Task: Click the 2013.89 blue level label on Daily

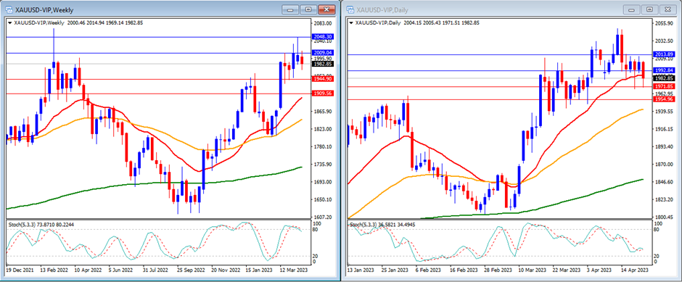Action: coord(664,54)
